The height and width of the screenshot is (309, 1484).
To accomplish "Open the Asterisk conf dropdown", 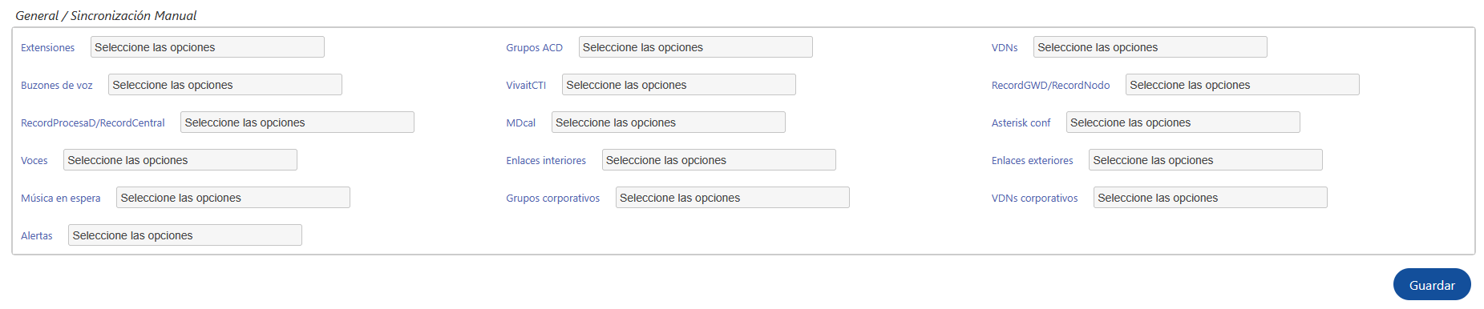I will tap(1183, 122).
